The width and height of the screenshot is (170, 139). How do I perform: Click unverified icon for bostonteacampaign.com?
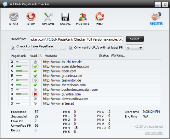[35, 90]
